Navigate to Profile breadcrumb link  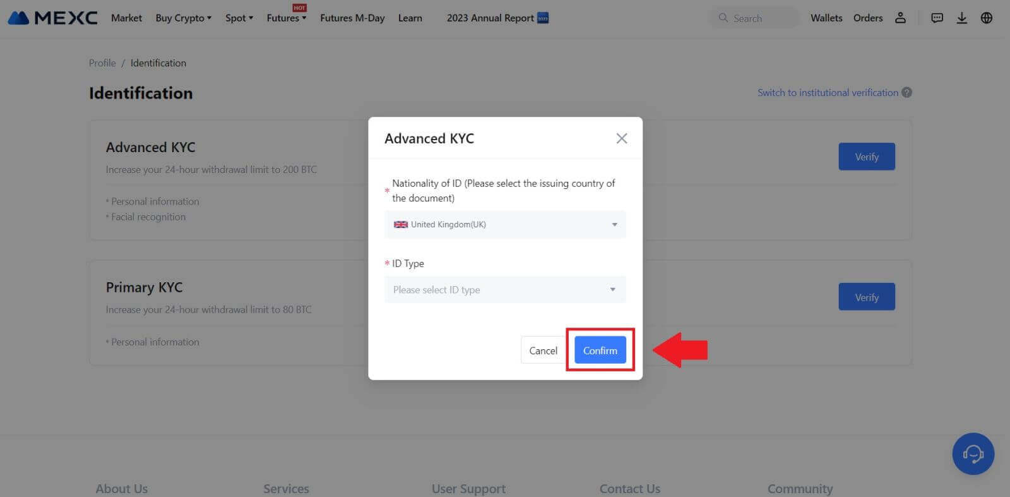tap(102, 63)
